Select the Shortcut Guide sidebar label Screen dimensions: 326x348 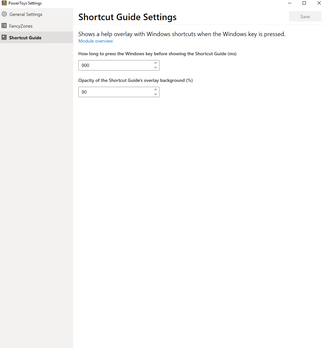tap(25, 38)
